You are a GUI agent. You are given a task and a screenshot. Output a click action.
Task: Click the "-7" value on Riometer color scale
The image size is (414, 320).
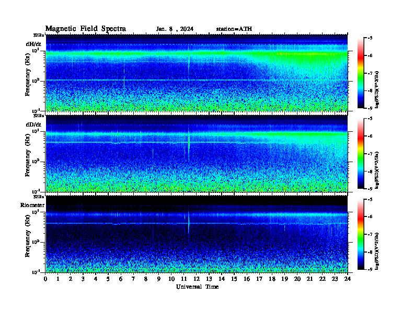[x=370, y=234]
